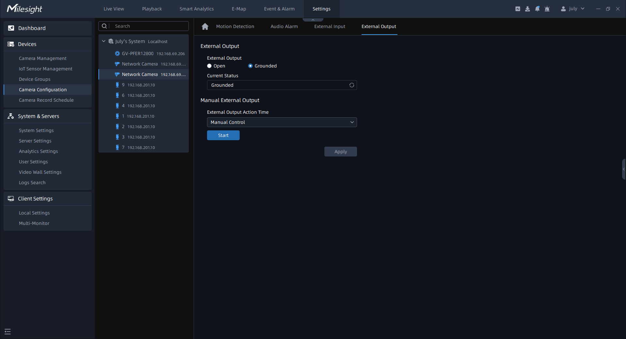Switch to the Motion Detection tab
Screen dimensions: 626x339
235,26
